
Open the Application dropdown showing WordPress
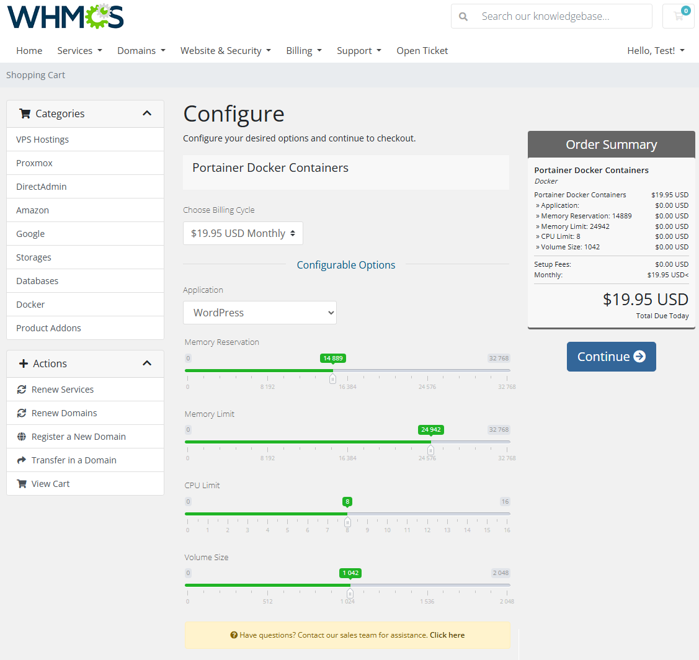(x=260, y=312)
